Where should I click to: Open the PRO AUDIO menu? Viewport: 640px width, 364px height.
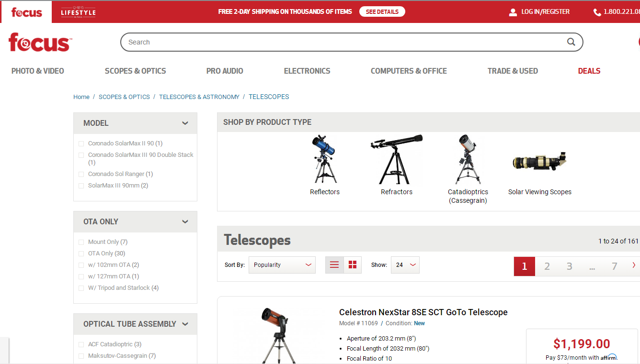225,71
